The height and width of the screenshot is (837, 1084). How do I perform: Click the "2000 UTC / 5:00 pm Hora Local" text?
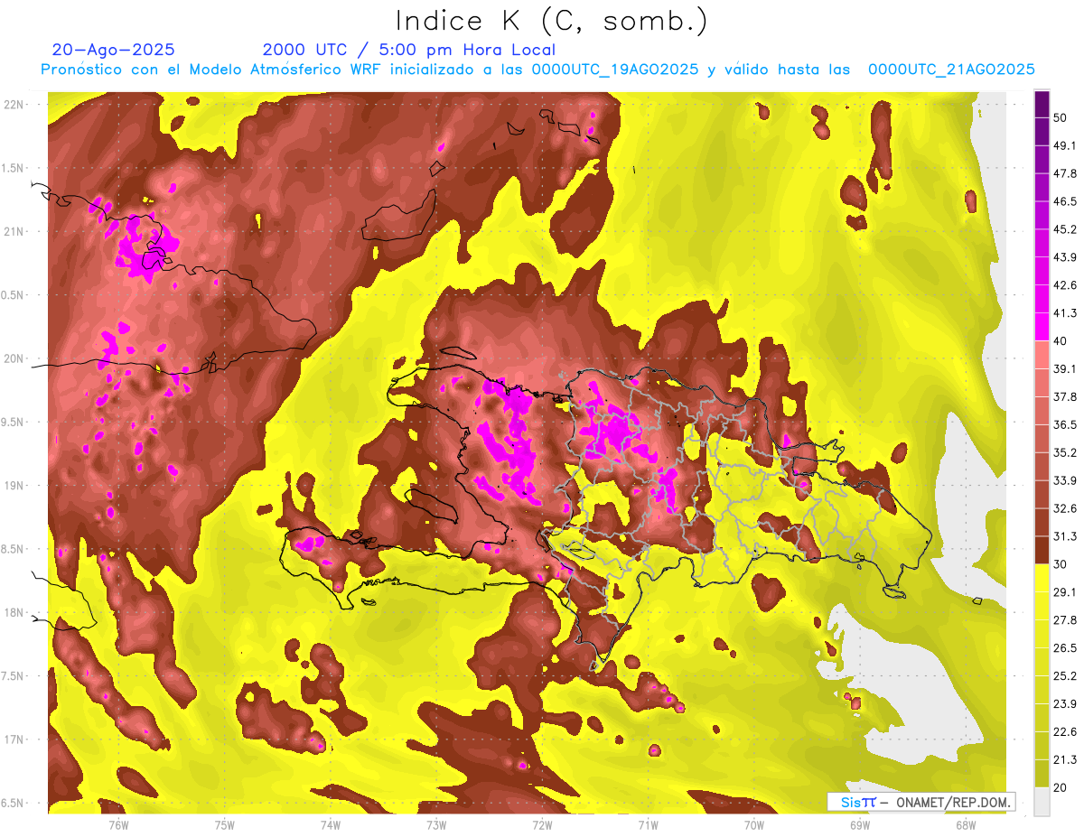click(409, 50)
